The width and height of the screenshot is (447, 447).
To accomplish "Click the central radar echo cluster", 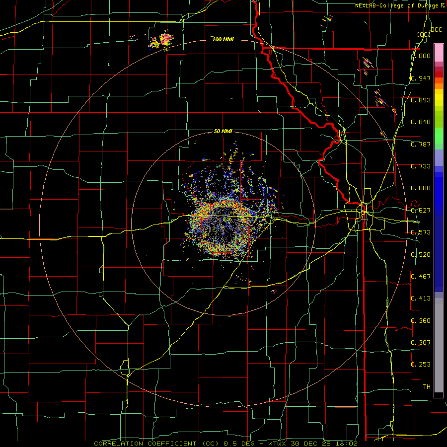I will tap(225, 225).
